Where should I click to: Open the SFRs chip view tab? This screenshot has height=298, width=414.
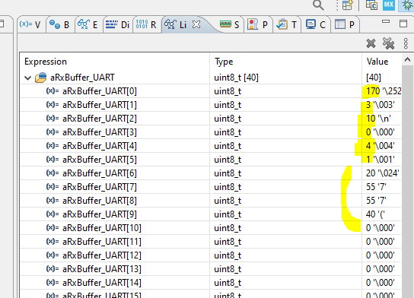pyautogui.click(x=229, y=24)
